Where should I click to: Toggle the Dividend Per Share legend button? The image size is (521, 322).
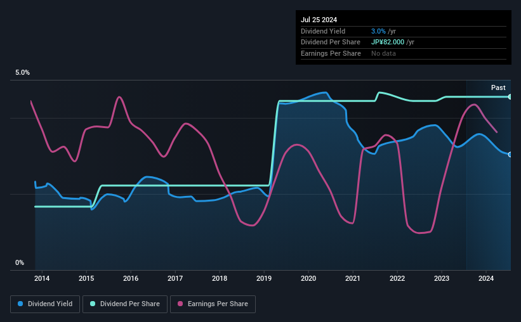pos(125,304)
